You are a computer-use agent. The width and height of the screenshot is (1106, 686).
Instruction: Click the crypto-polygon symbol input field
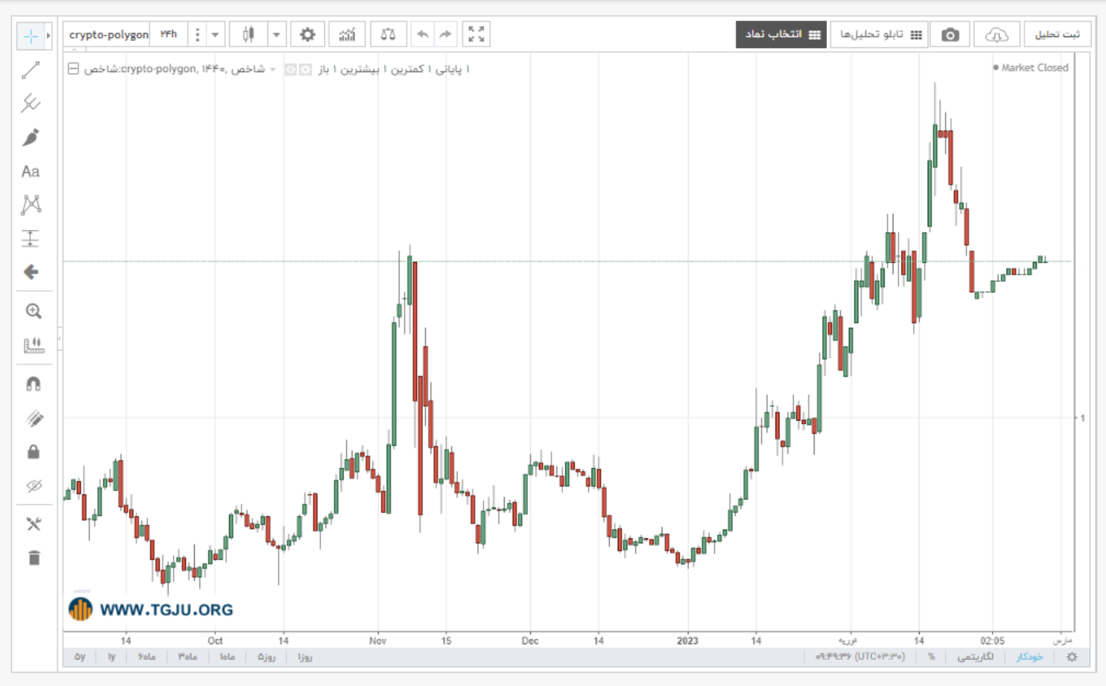[x=108, y=34]
